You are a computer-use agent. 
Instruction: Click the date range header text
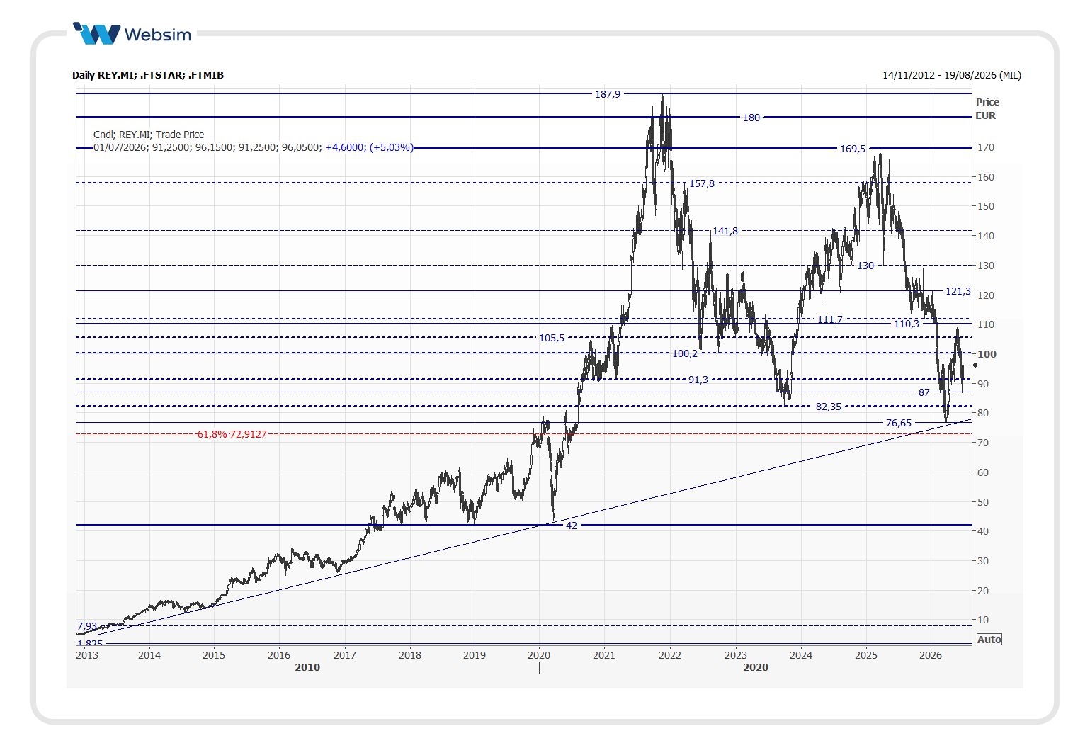click(952, 75)
